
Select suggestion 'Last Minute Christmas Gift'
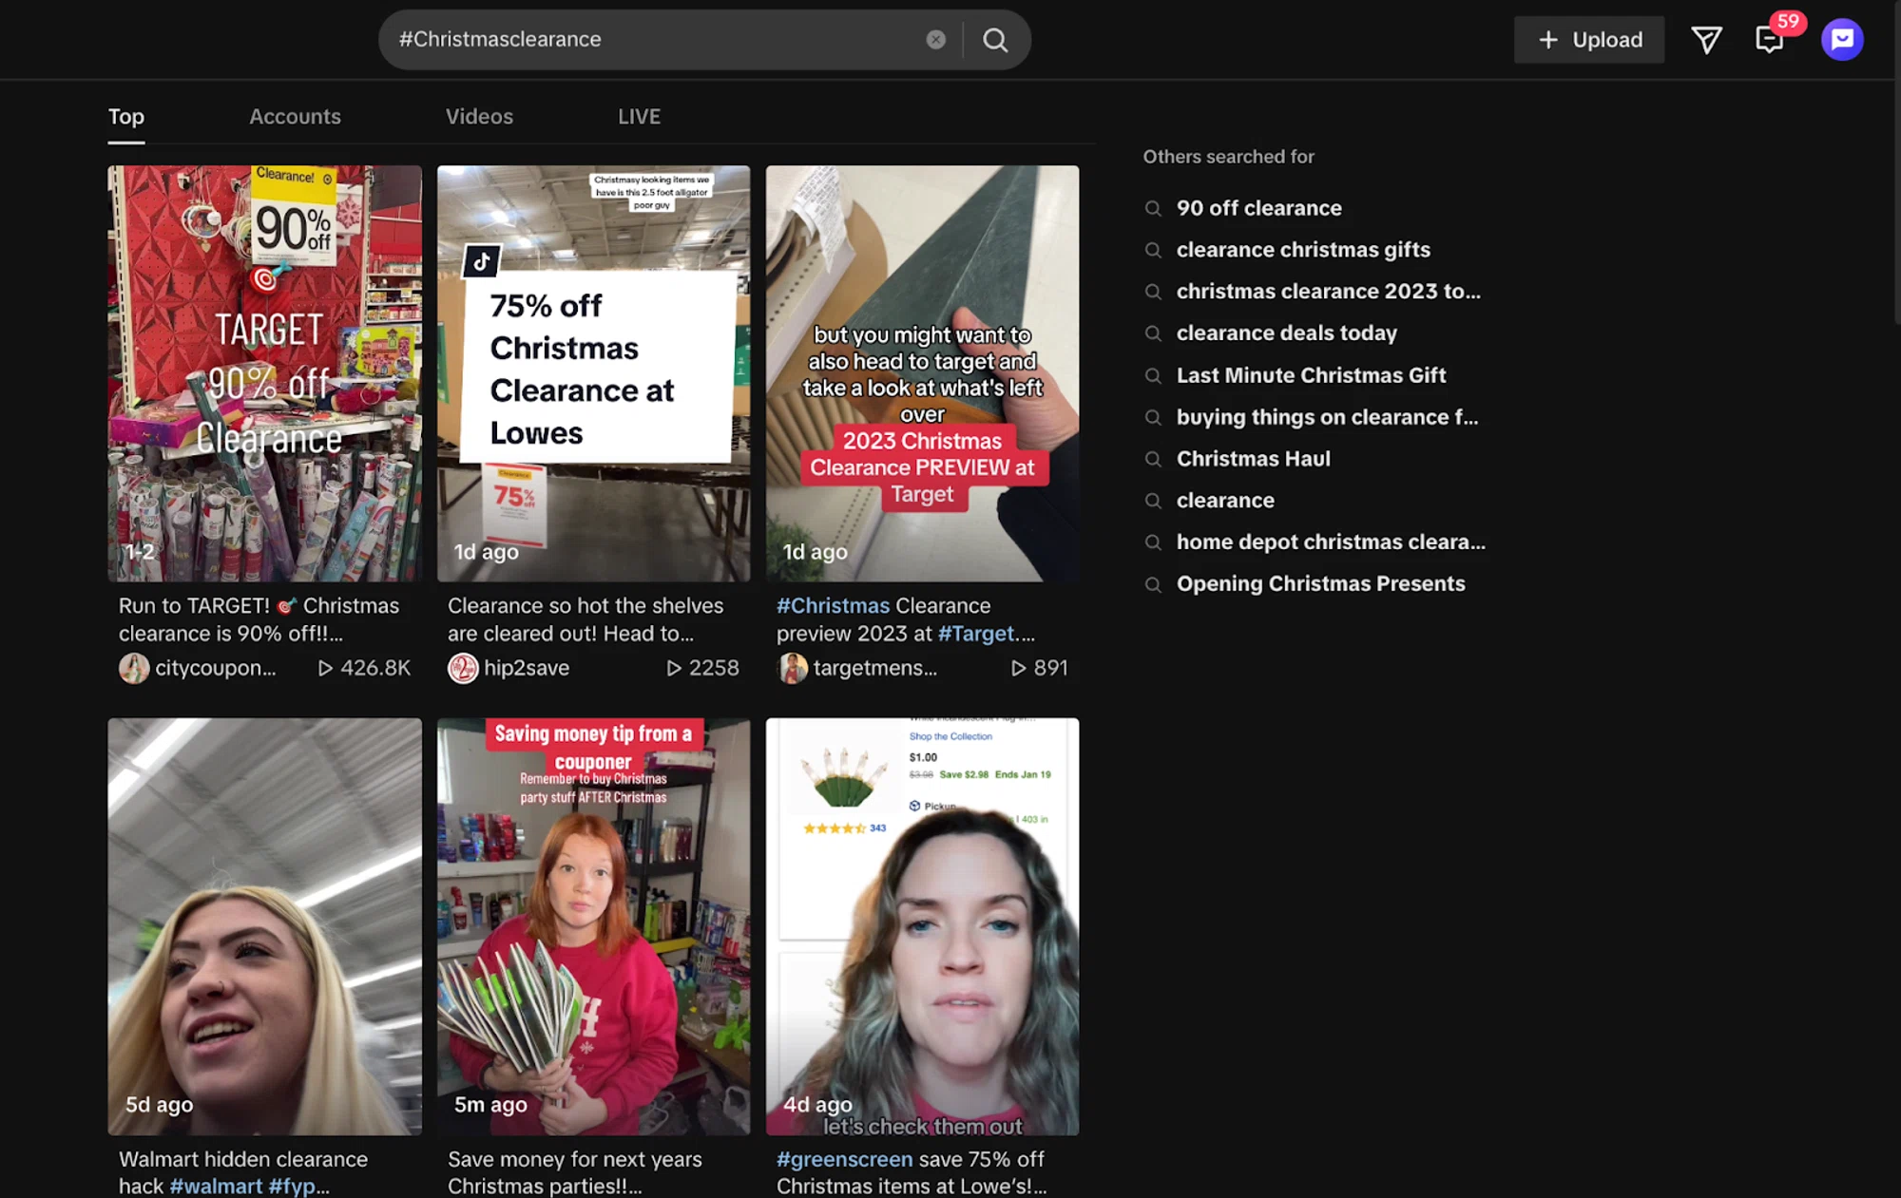[1311, 375]
